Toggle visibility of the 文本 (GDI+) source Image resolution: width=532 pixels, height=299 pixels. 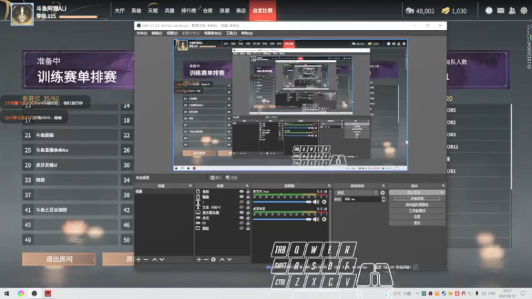pos(241,207)
